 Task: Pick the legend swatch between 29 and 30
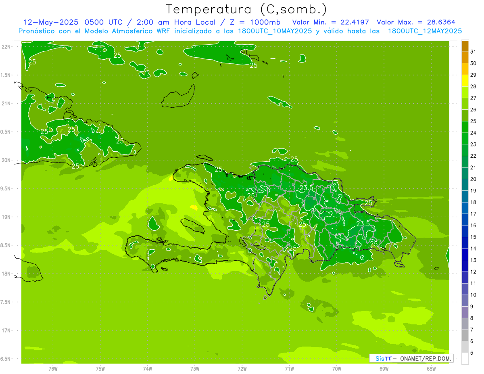465,69
